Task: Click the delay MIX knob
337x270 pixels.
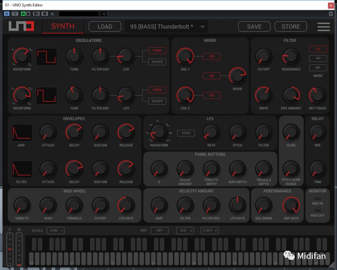Action: pyautogui.click(x=317, y=132)
